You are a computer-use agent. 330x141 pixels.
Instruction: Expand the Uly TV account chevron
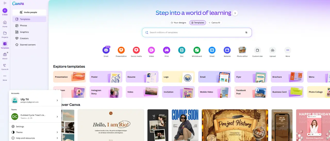pos(57,100)
